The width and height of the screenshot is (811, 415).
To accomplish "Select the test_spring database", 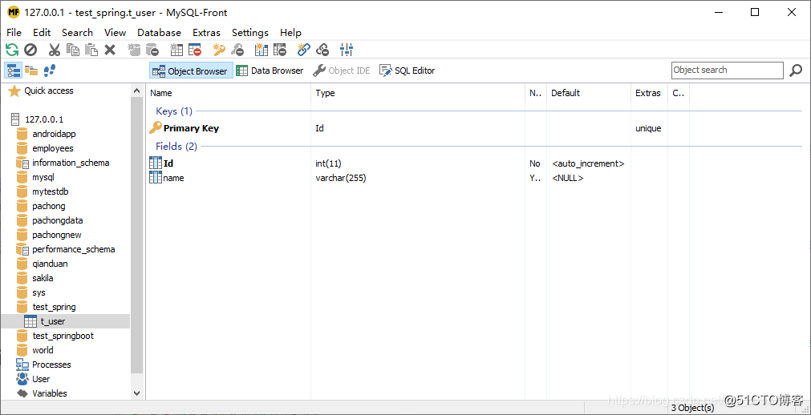I will [54, 307].
